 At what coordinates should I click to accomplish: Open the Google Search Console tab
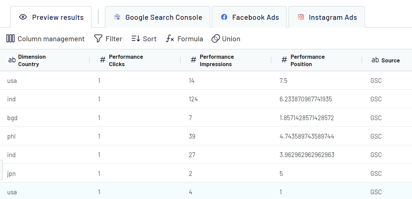[x=157, y=17]
